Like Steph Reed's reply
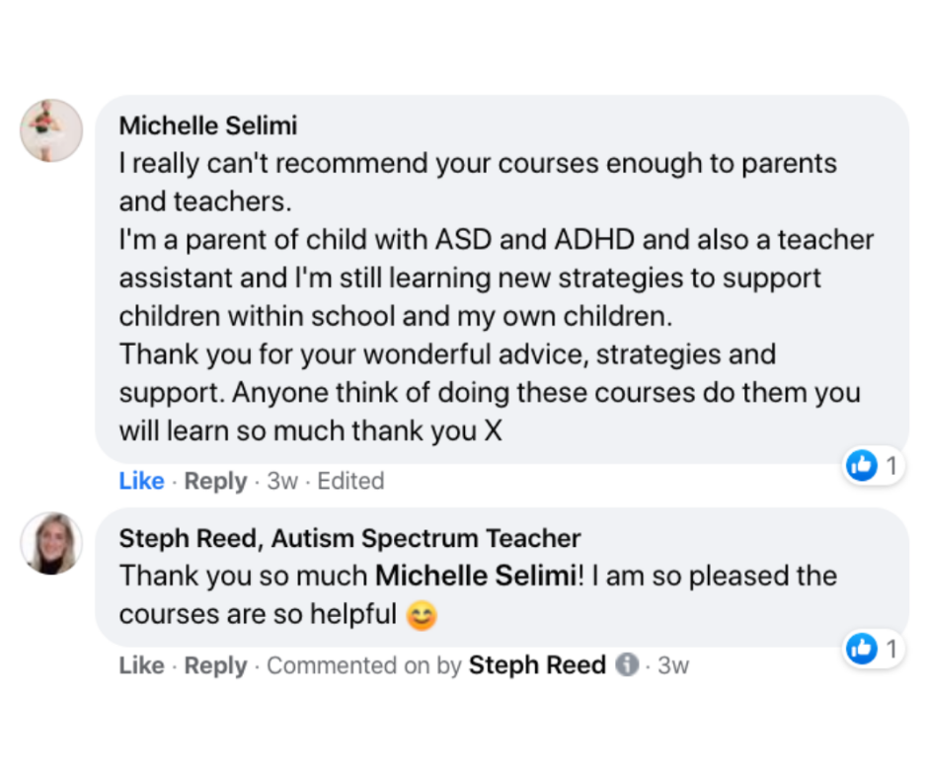The height and width of the screenshot is (778, 928). point(141,665)
